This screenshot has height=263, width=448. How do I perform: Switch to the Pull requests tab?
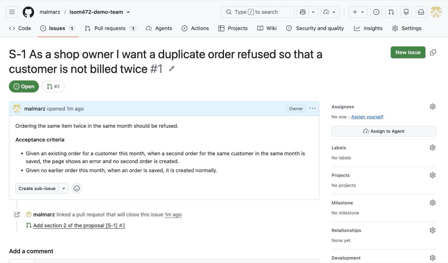[x=110, y=28]
